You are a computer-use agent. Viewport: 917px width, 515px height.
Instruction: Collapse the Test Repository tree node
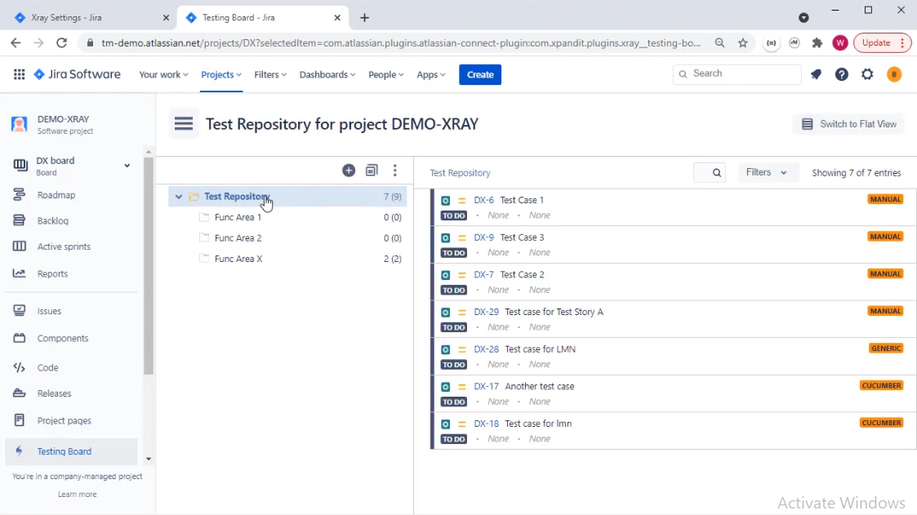tap(178, 197)
